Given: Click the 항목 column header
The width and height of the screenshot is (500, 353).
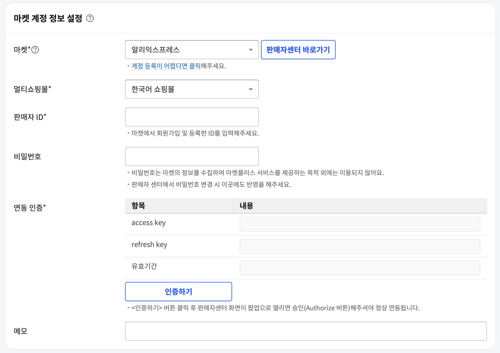Looking at the screenshot, I should (x=179, y=206).
